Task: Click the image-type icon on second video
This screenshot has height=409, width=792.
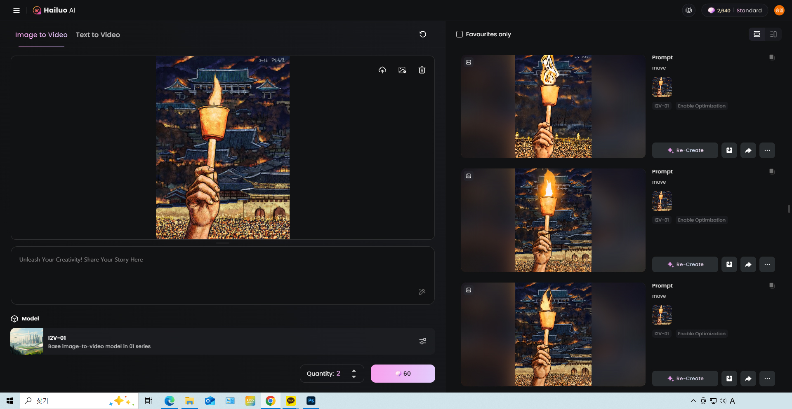Action: tap(469, 176)
